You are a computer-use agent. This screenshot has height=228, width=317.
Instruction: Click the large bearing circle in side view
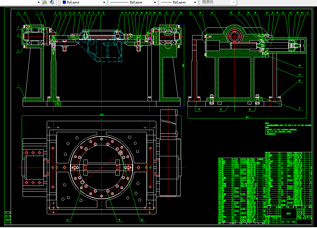pyautogui.click(x=234, y=37)
